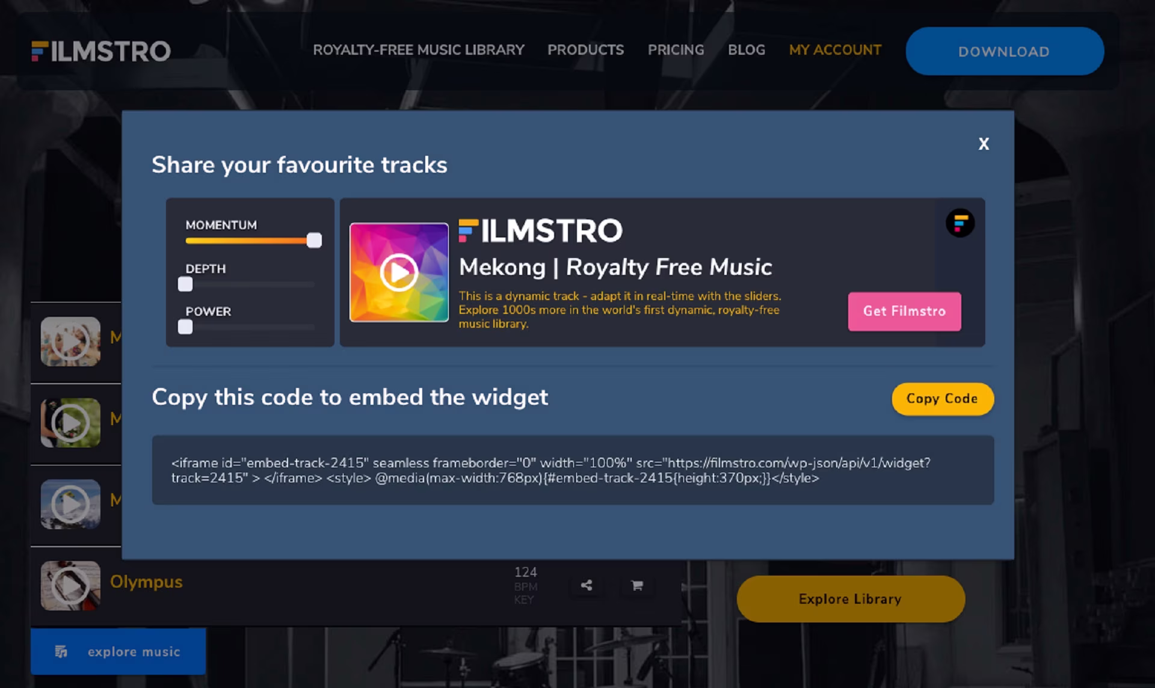
Task: Click the Power slider handle
Action: point(185,327)
